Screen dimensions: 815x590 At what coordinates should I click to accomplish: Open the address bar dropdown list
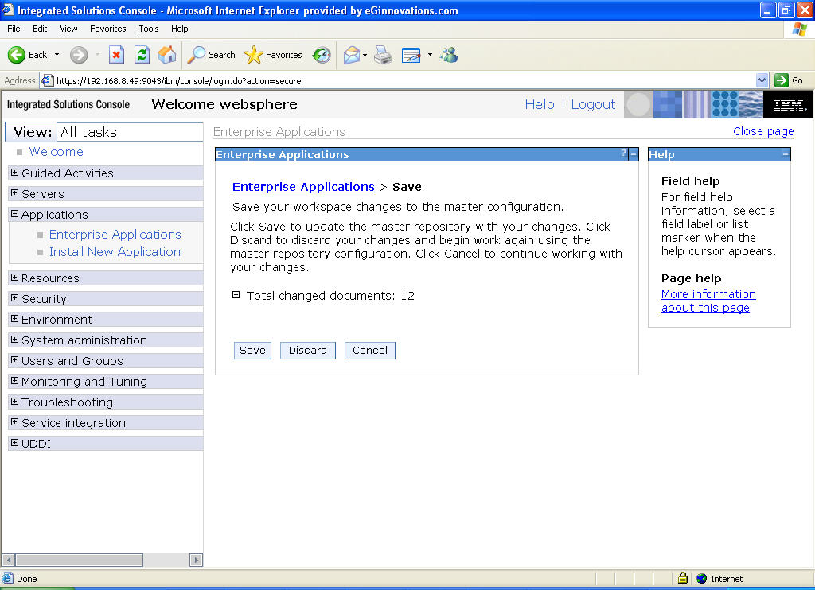pyautogui.click(x=762, y=80)
